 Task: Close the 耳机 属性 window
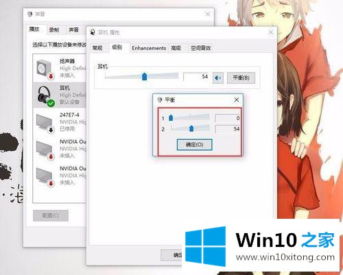coord(271,32)
